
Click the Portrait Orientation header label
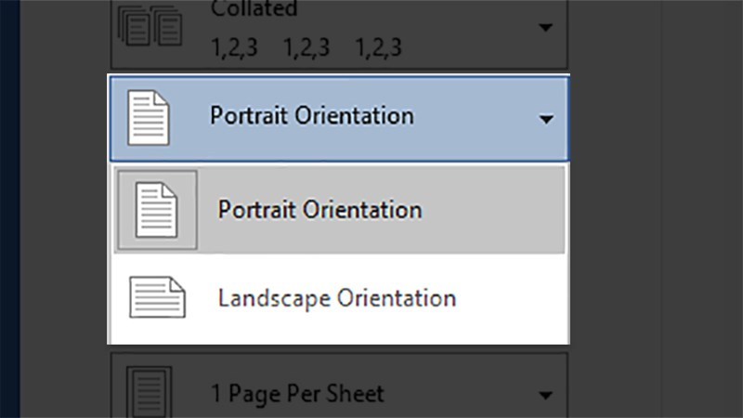coord(311,117)
